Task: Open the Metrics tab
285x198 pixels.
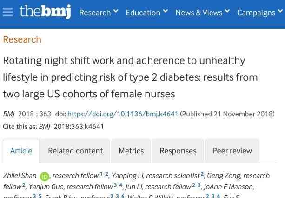Action: pos(131,151)
